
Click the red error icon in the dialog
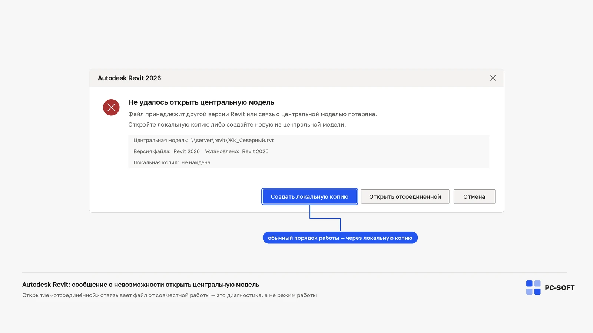(111, 107)
